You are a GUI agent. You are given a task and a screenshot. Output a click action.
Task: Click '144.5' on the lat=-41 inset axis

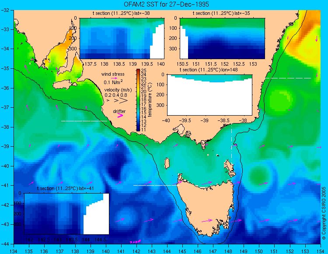click(100, 240)
